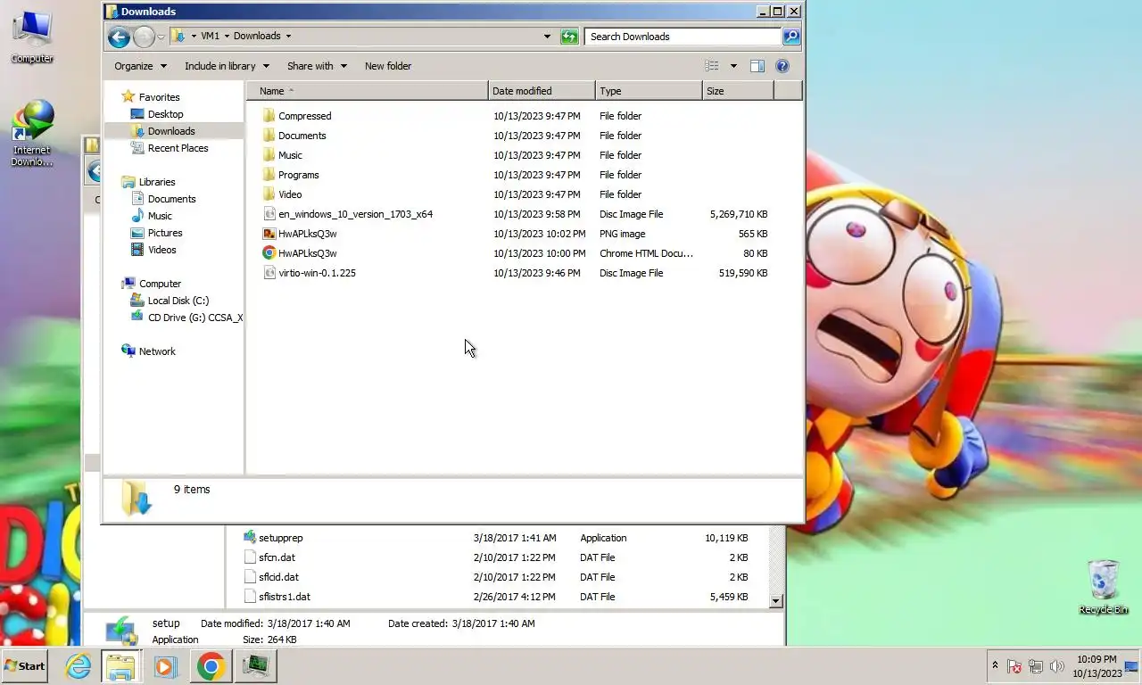Viewport: 1142px width, 685px height.
Task: Click the search magnifier icon
Action: 790,37
